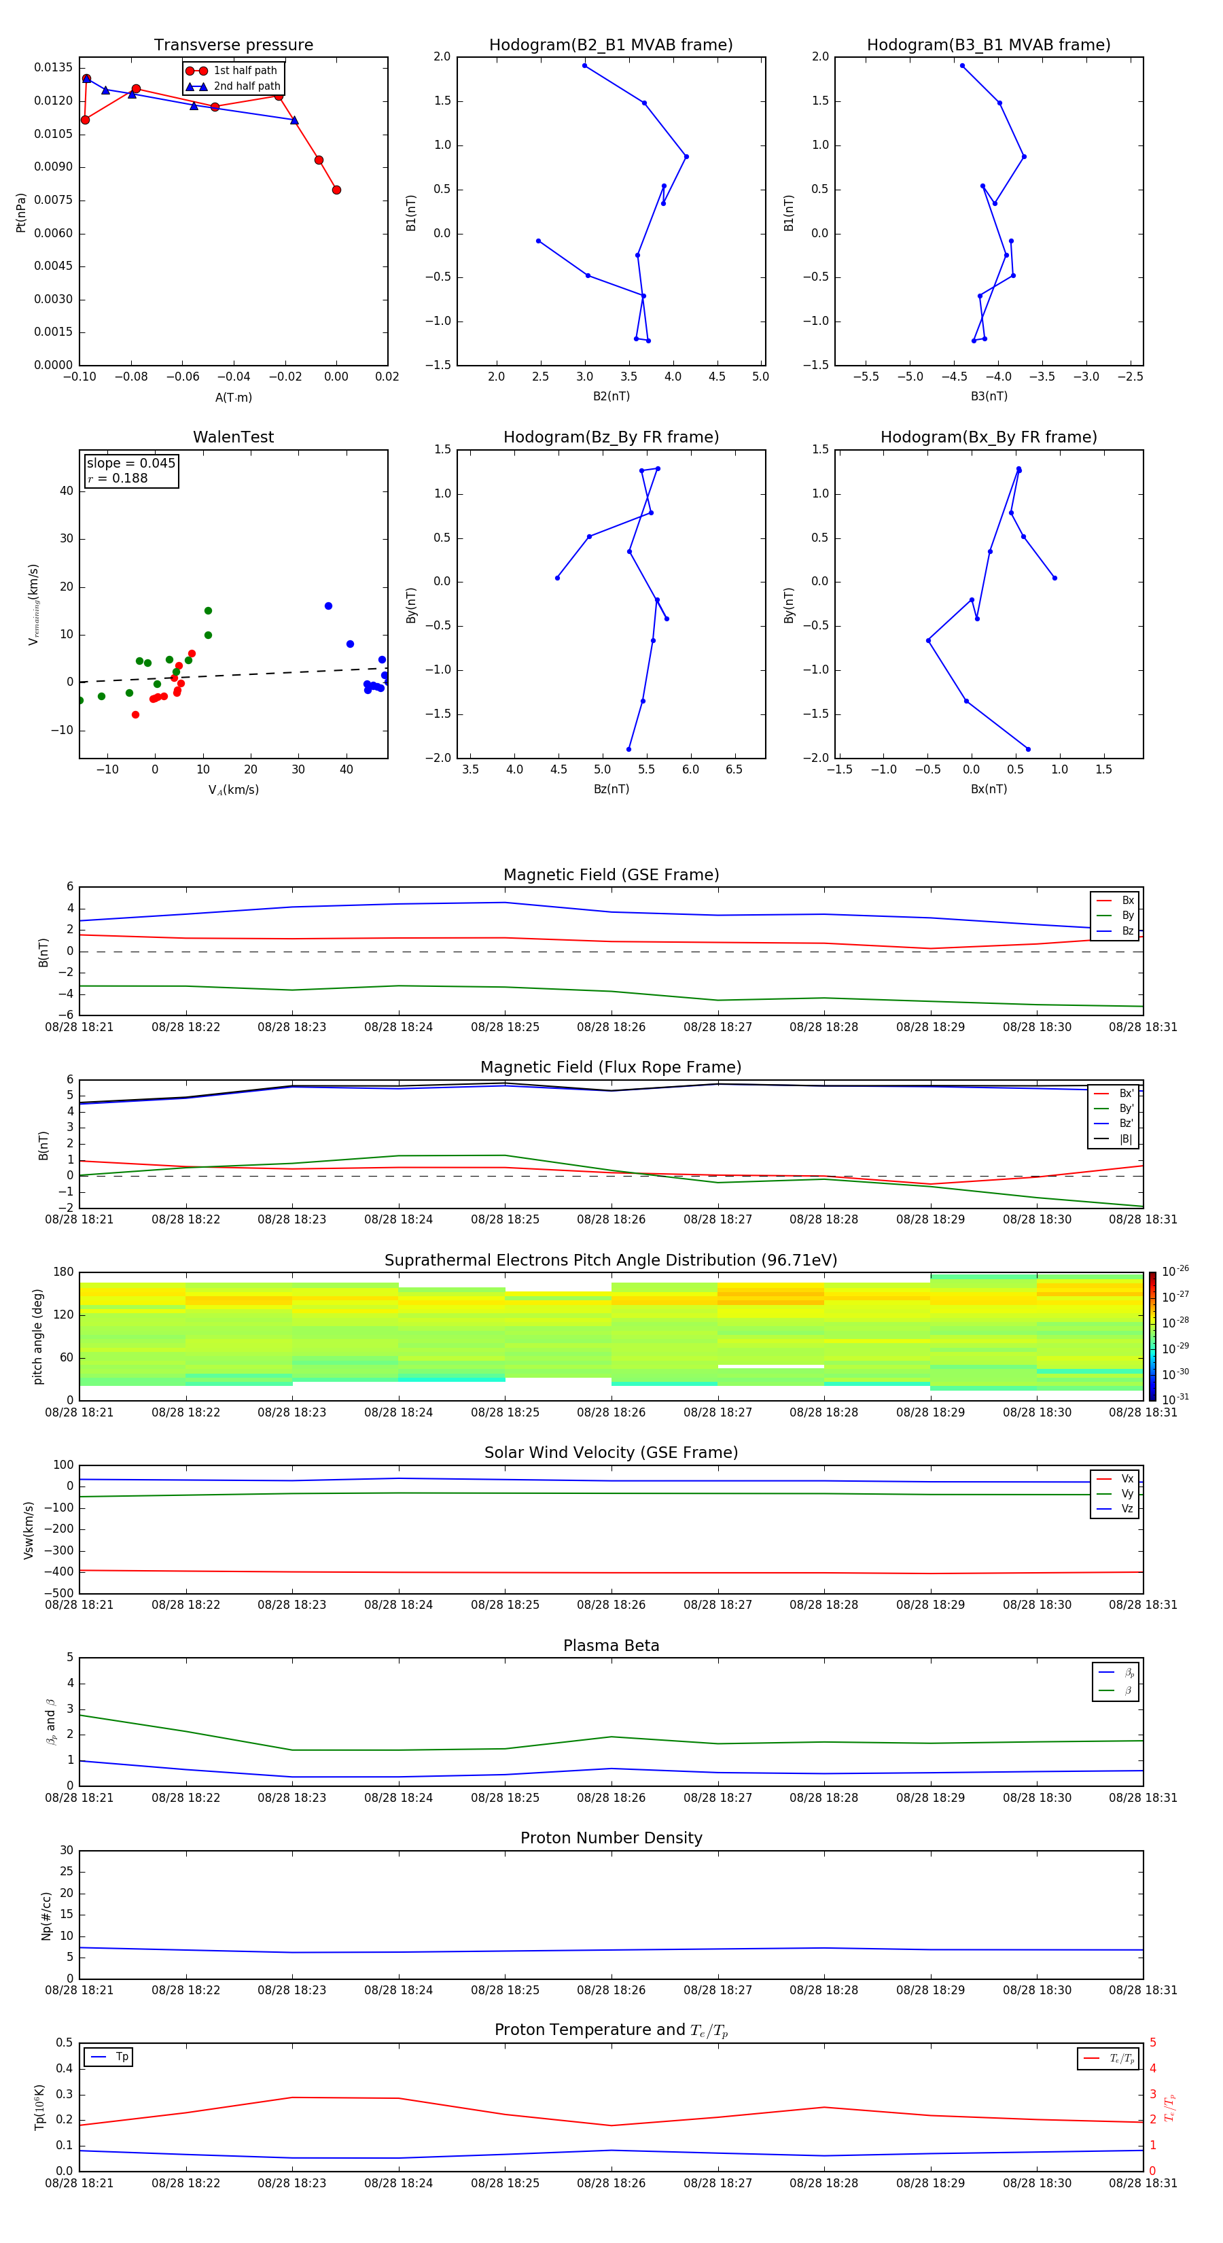Click the "Vsw(km/s)" y-axis label
This screenshot has height=2243, width=1223.
tap(29, 1529)
